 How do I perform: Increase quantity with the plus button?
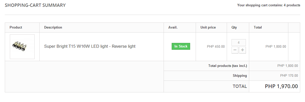click(243, 50)
